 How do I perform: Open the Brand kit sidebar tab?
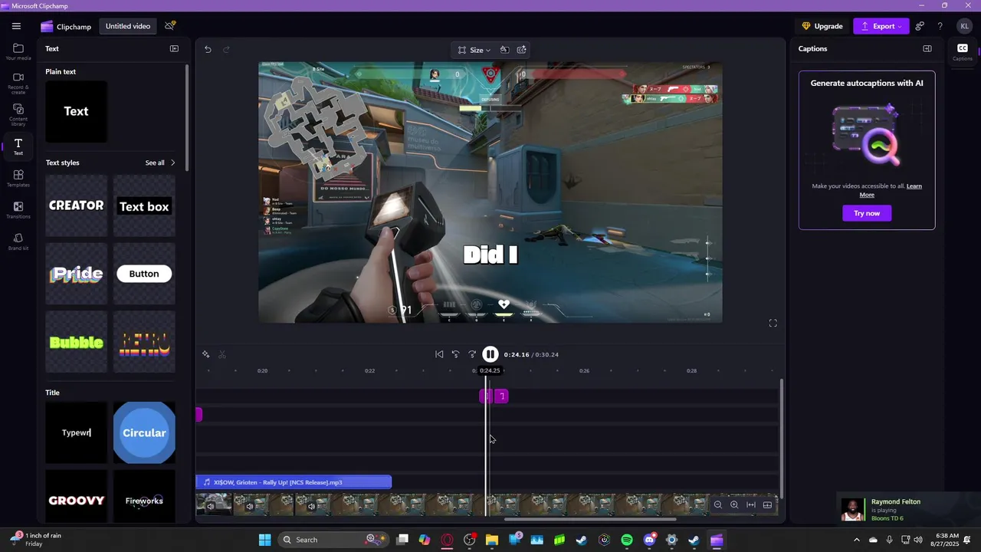click(x=18, y=242)
